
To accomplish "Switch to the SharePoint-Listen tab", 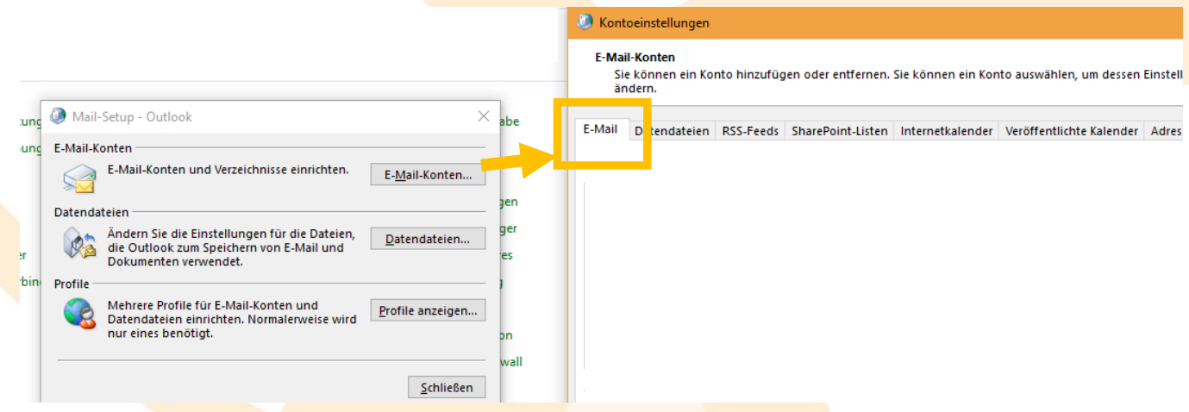I will [x=839, y=131].
